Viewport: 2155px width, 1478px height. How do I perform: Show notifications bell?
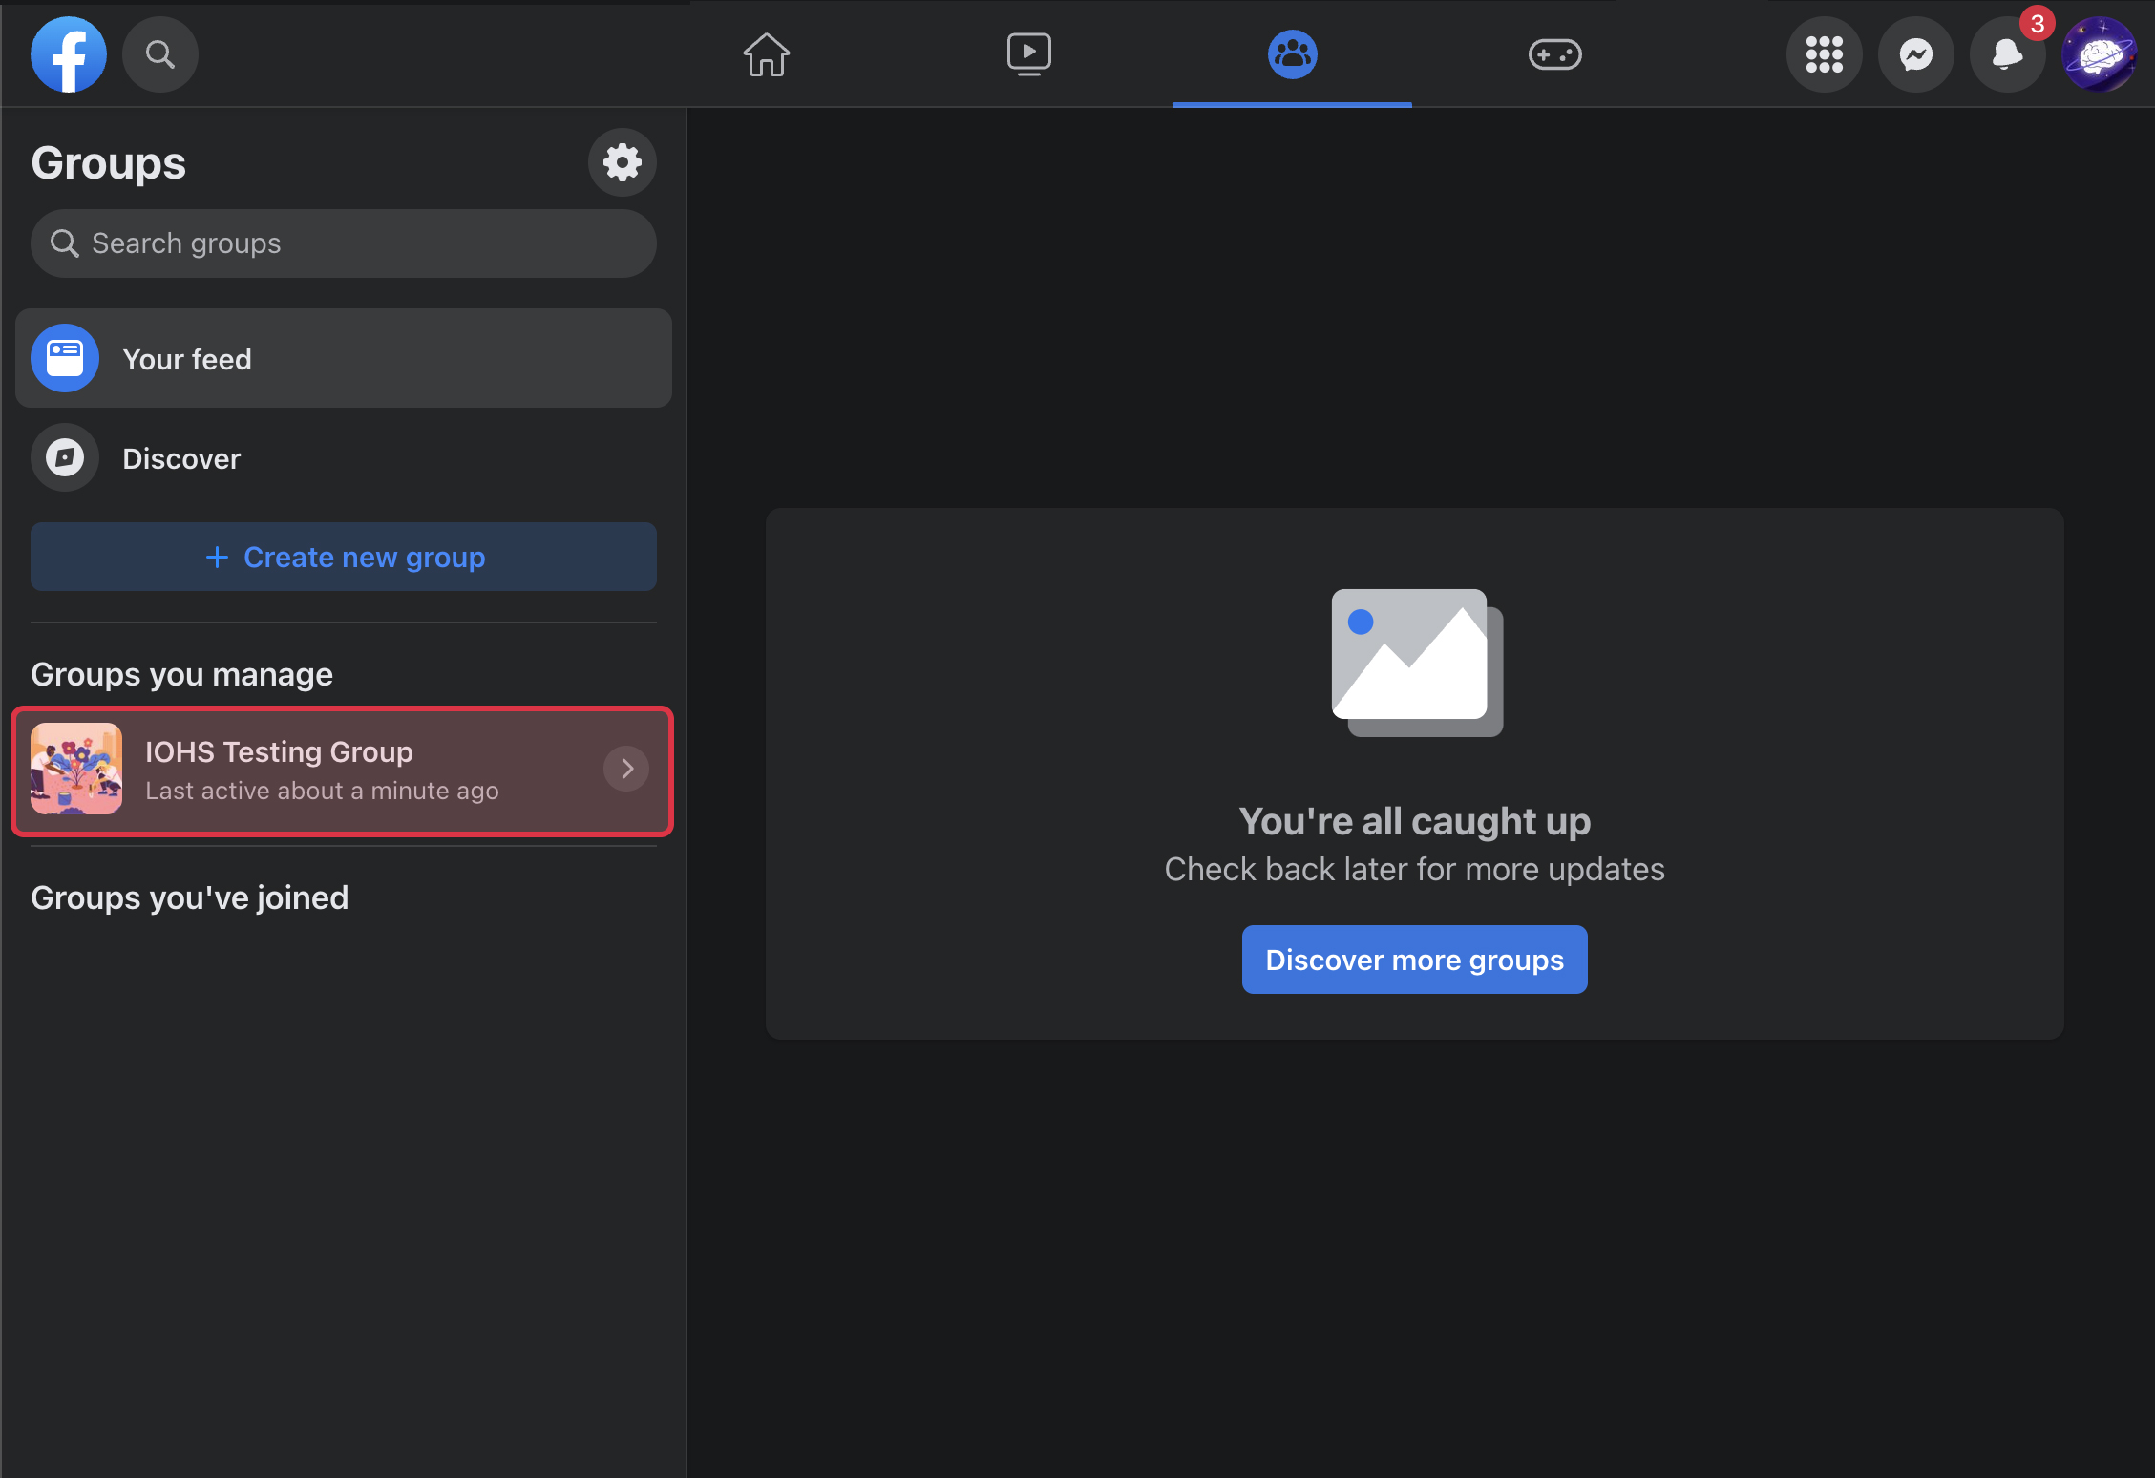2007,54
